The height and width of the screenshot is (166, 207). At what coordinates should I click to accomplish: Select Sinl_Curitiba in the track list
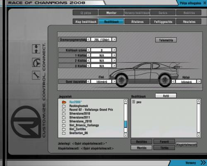pos(77,129)
